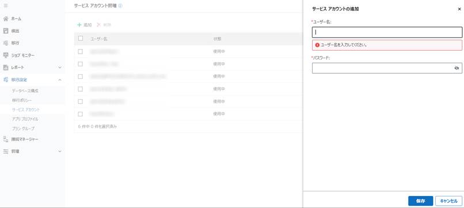Screen dimensions: 464x208
Task: Click the X 削除 icon
Action: point(99,25)
